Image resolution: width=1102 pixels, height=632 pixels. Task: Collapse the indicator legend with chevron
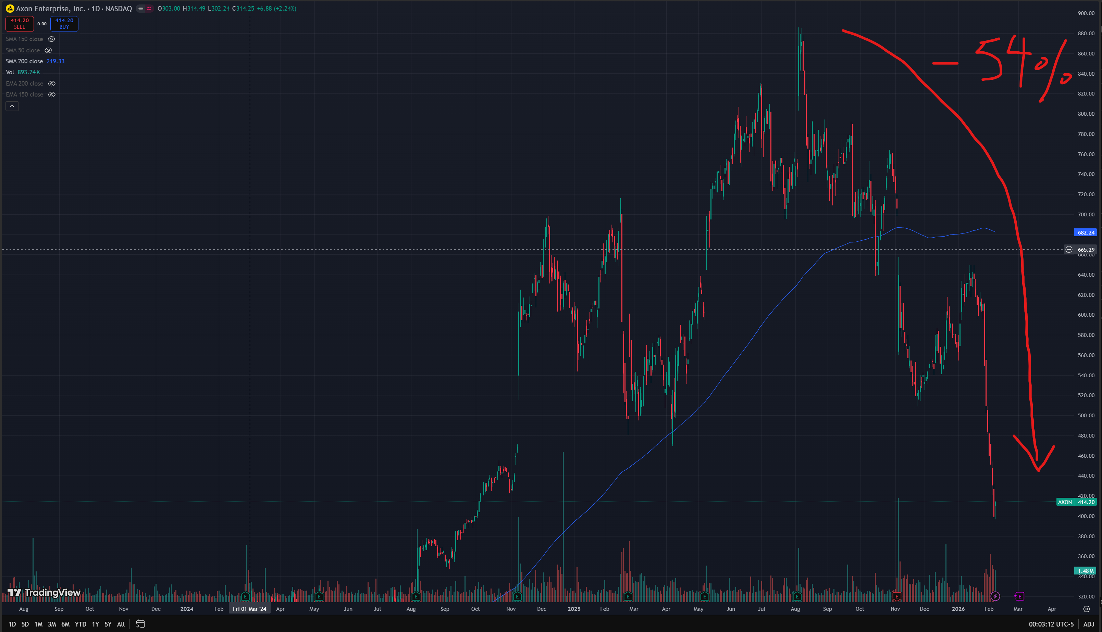pyautogui.click(x=12, y=106)
